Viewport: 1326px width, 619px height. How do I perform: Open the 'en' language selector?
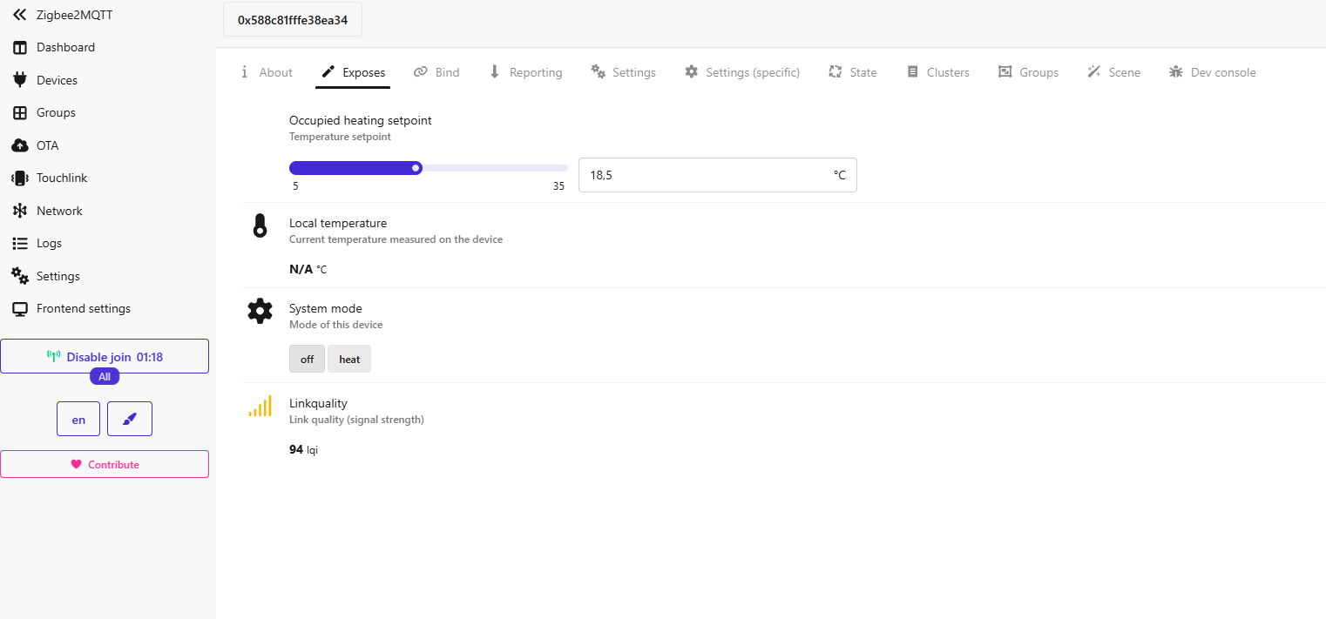tap(78, 419)
